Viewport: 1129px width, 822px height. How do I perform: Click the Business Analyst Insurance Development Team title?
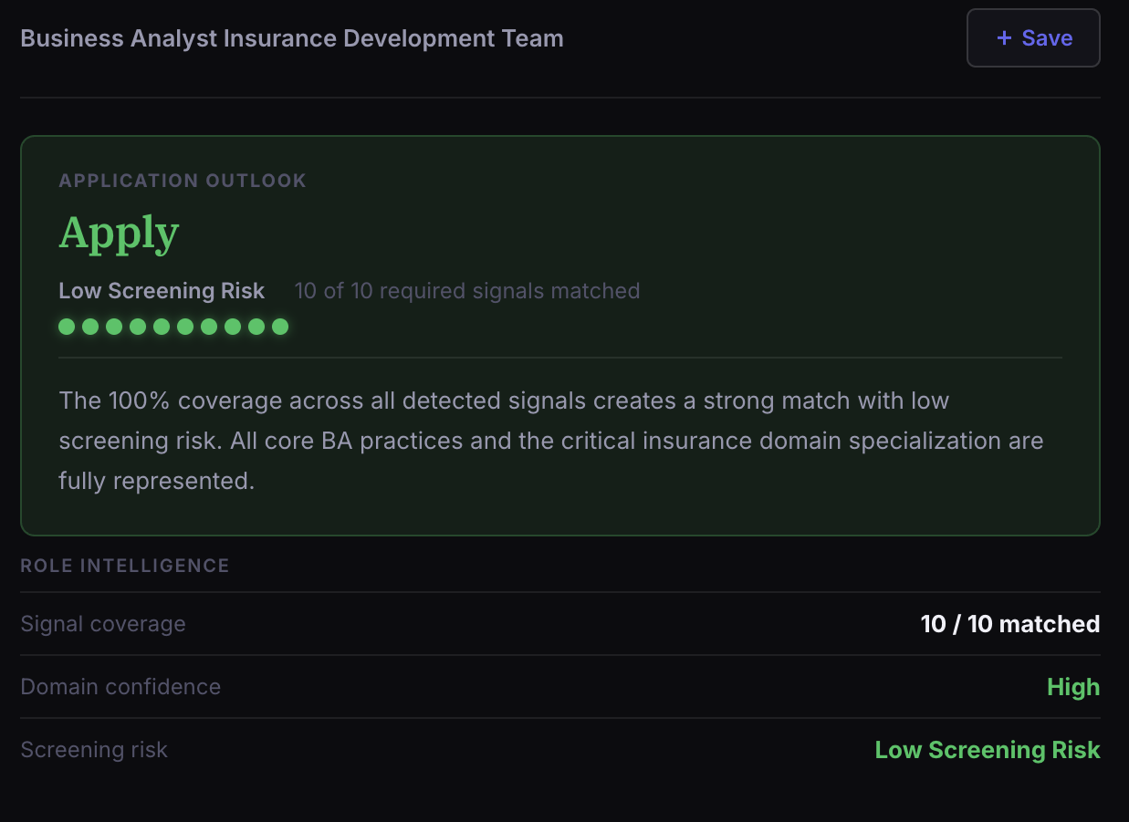pyautogui.click(x=292, y=38)
